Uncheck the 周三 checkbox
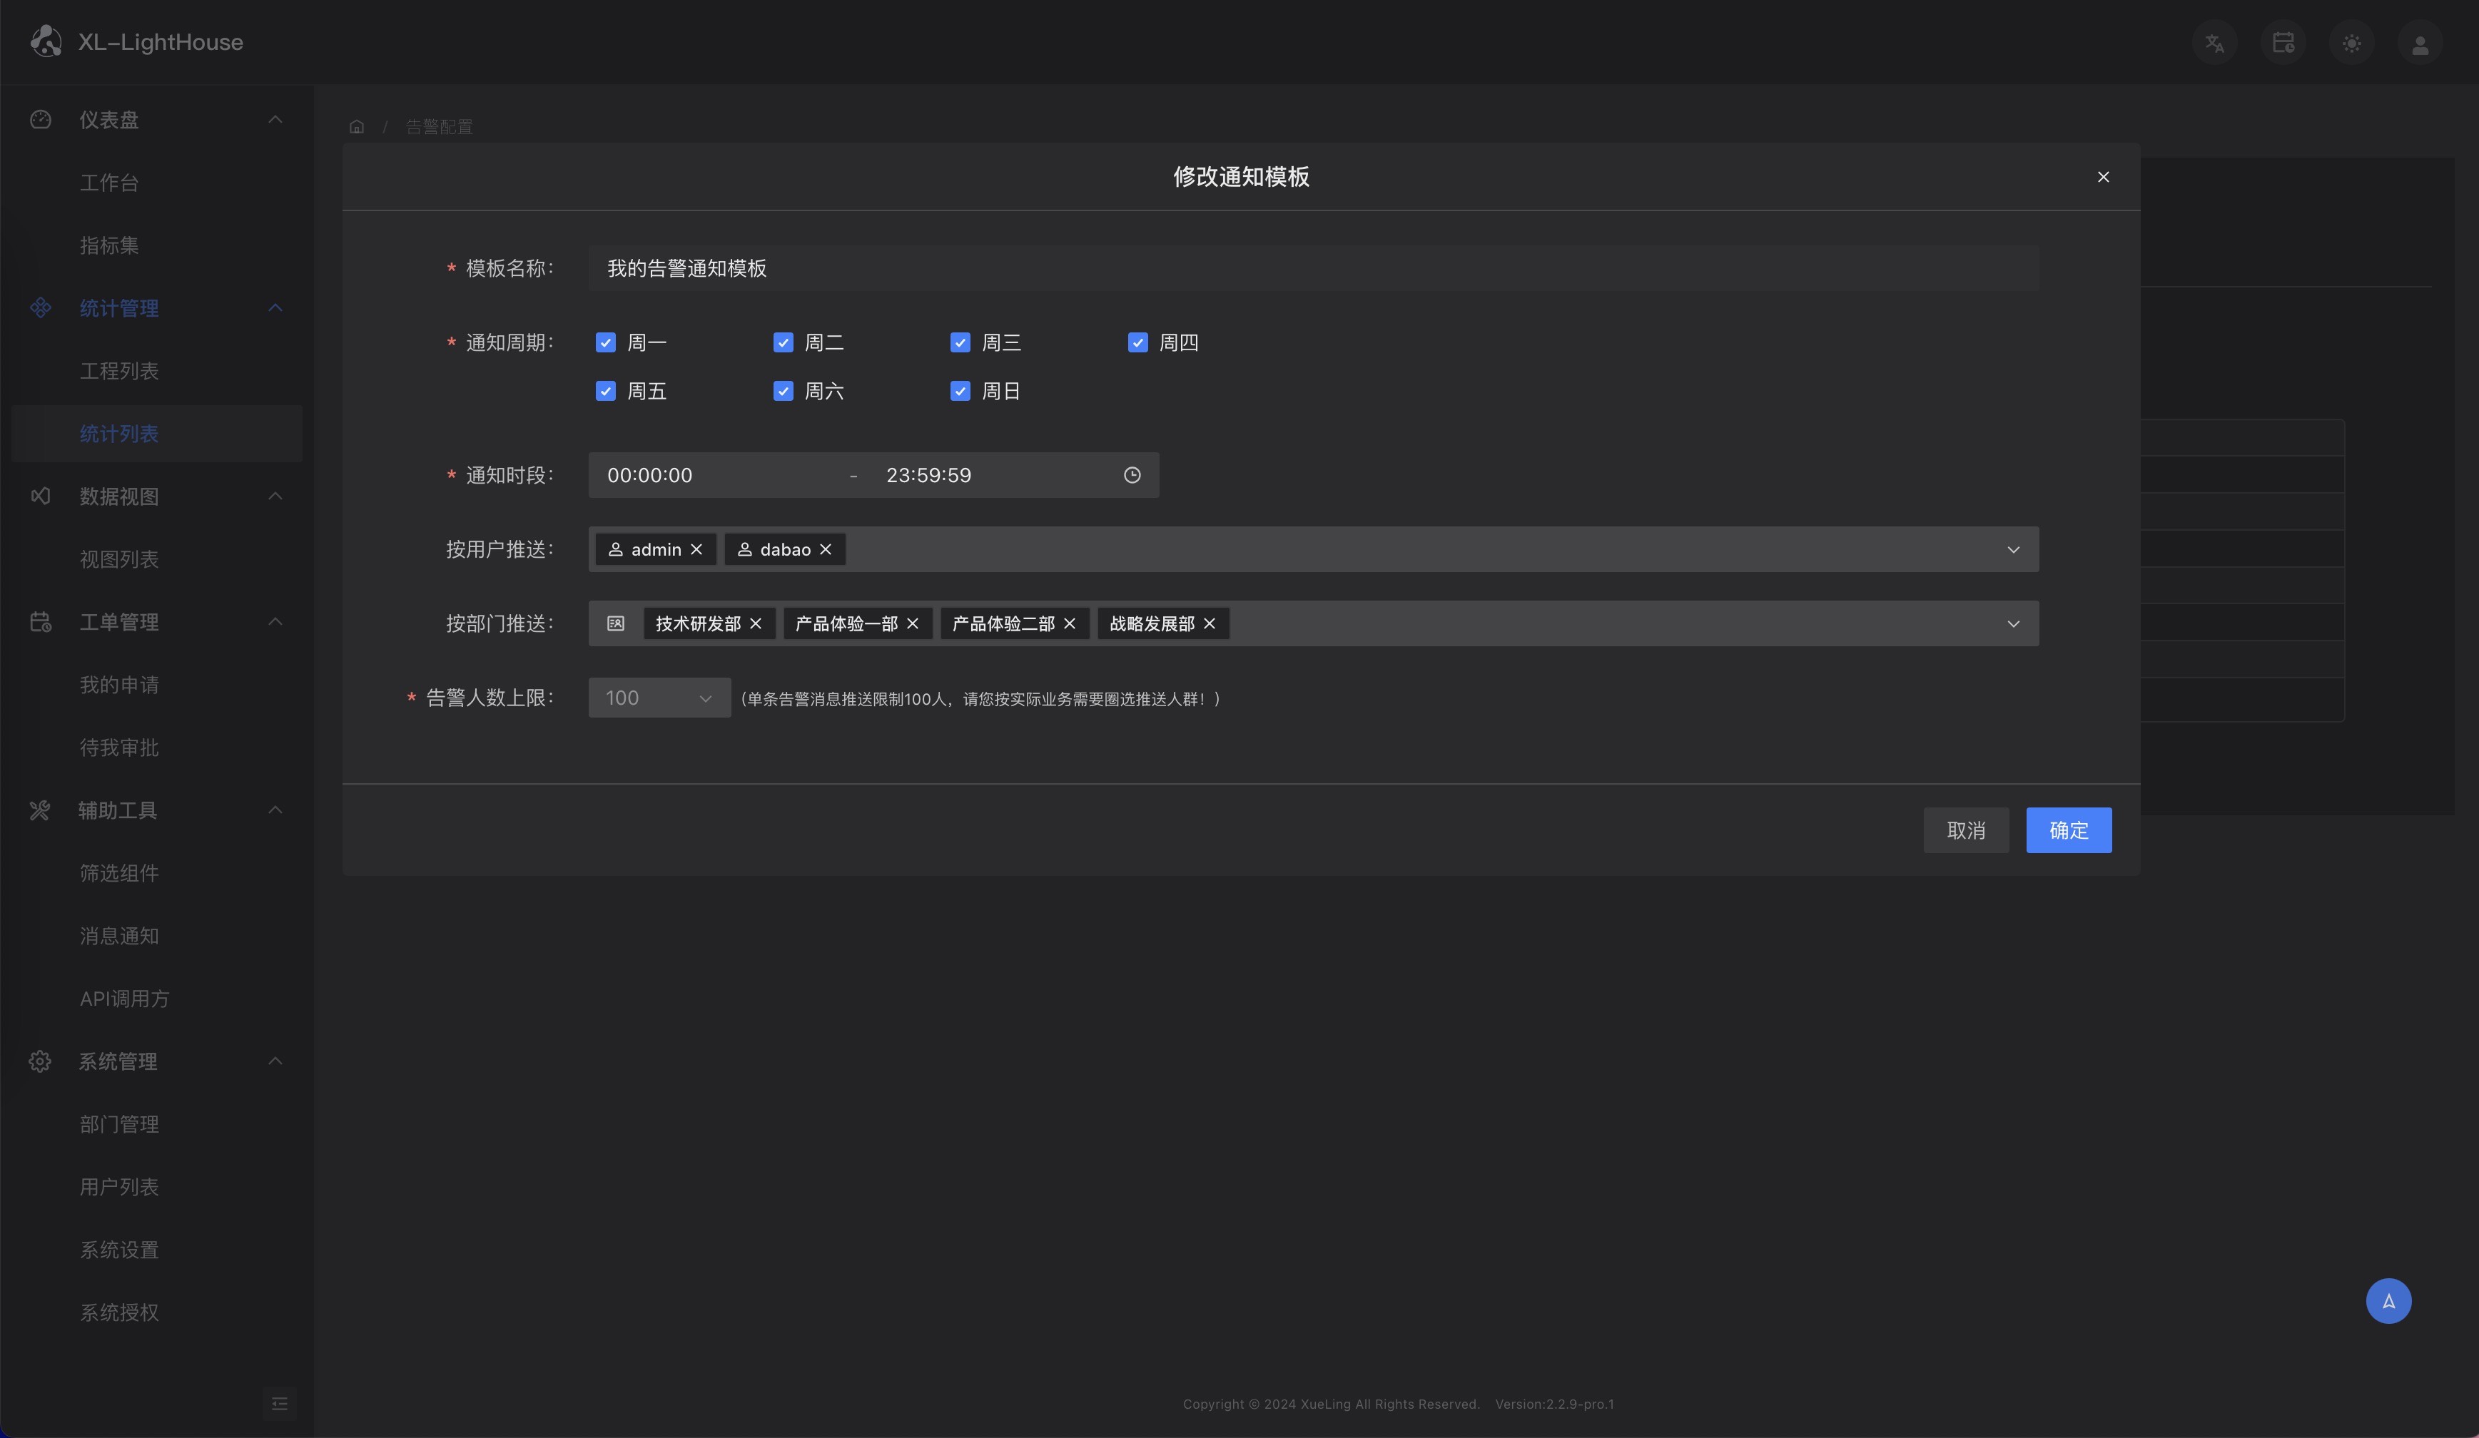The height and width of the screenshot is (1438, 2479). coord(960,342)
